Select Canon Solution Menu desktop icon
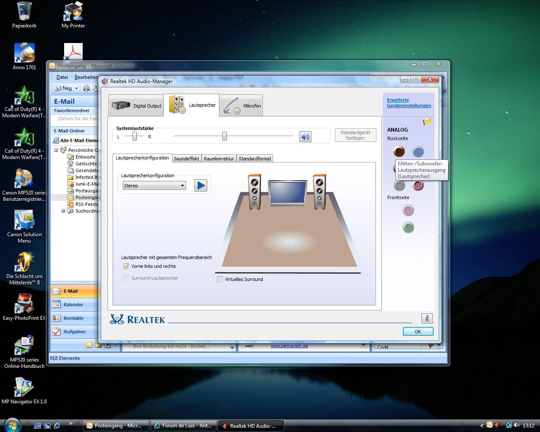This screenshot has height=432, width=540. 24,227
